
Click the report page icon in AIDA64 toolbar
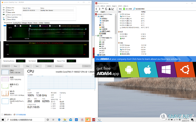117,9
